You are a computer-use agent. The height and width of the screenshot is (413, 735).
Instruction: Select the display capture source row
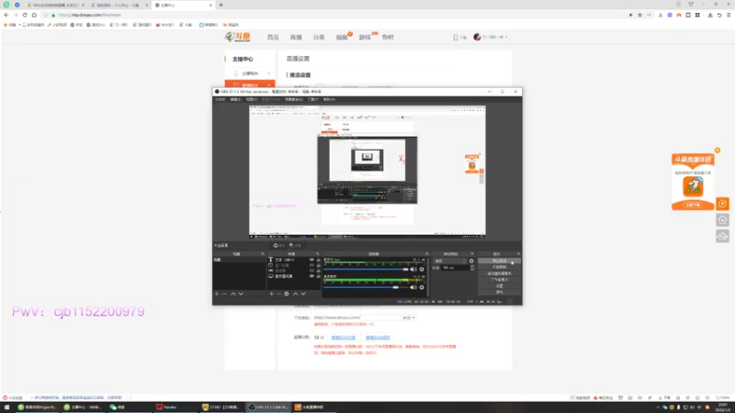(294, 276)
